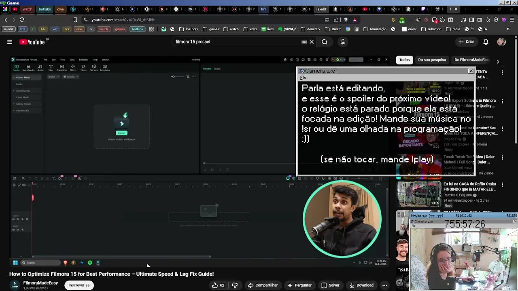Open the Media tab in Filmora
The width and height of the screenshot is (518, 291).
click(17, 67)
